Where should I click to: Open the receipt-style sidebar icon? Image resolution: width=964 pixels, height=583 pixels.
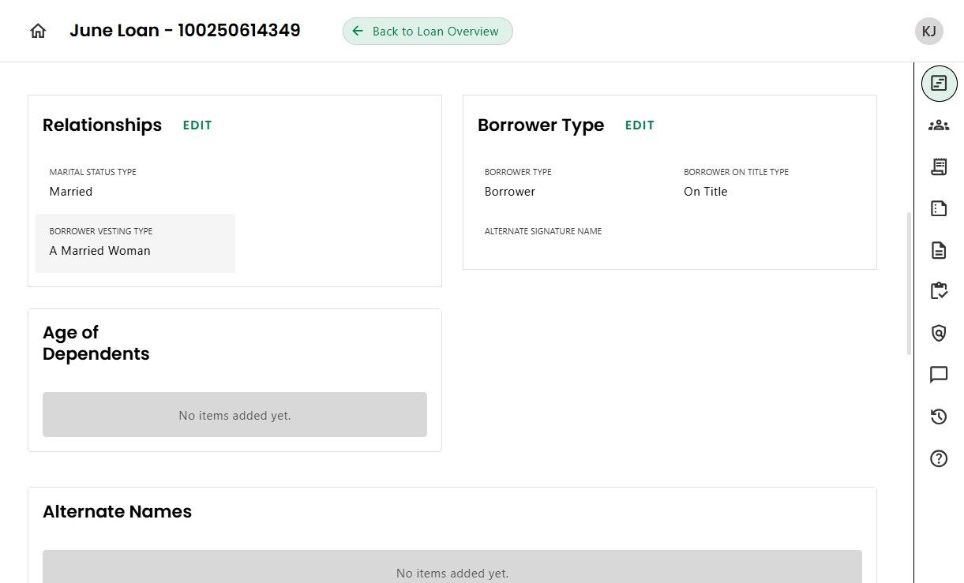pyautogui.click(x=939, y=166)
